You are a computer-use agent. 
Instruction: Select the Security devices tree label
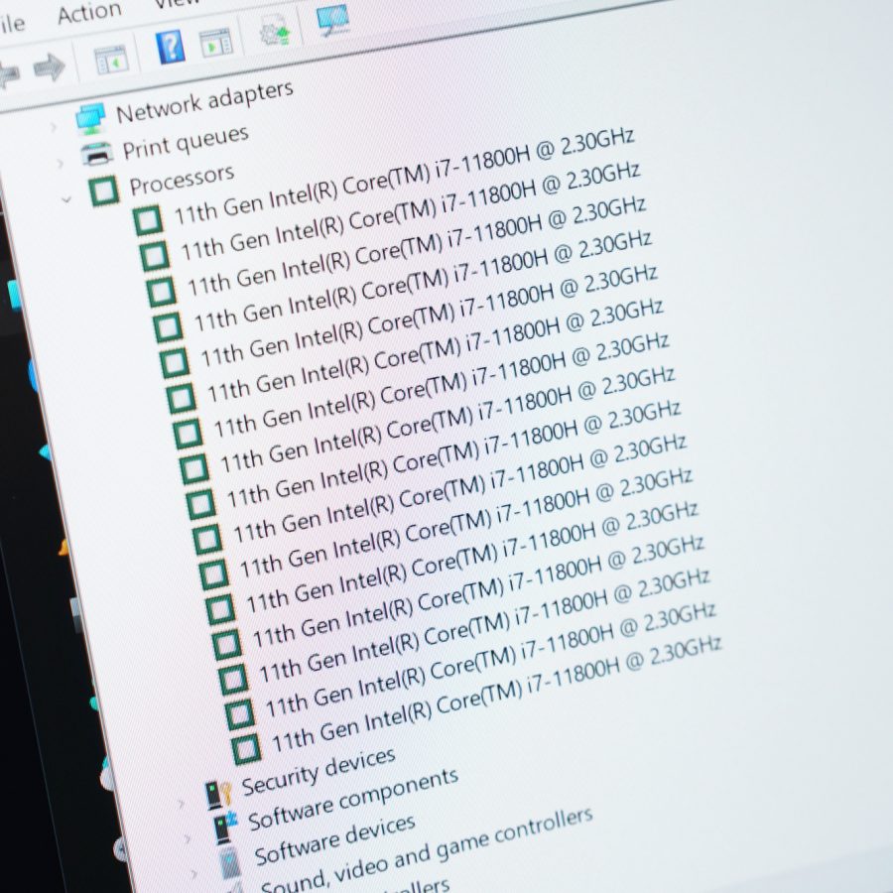click(x=319, y=772)
